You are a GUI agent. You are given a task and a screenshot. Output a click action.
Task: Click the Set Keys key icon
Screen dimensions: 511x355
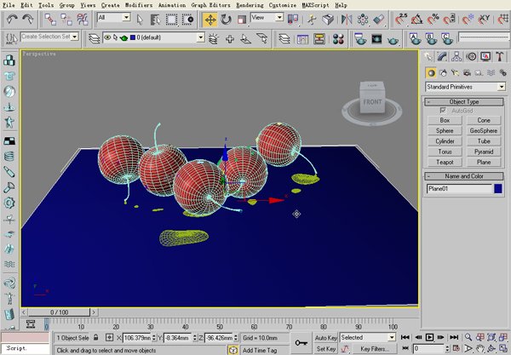[301, 342]
